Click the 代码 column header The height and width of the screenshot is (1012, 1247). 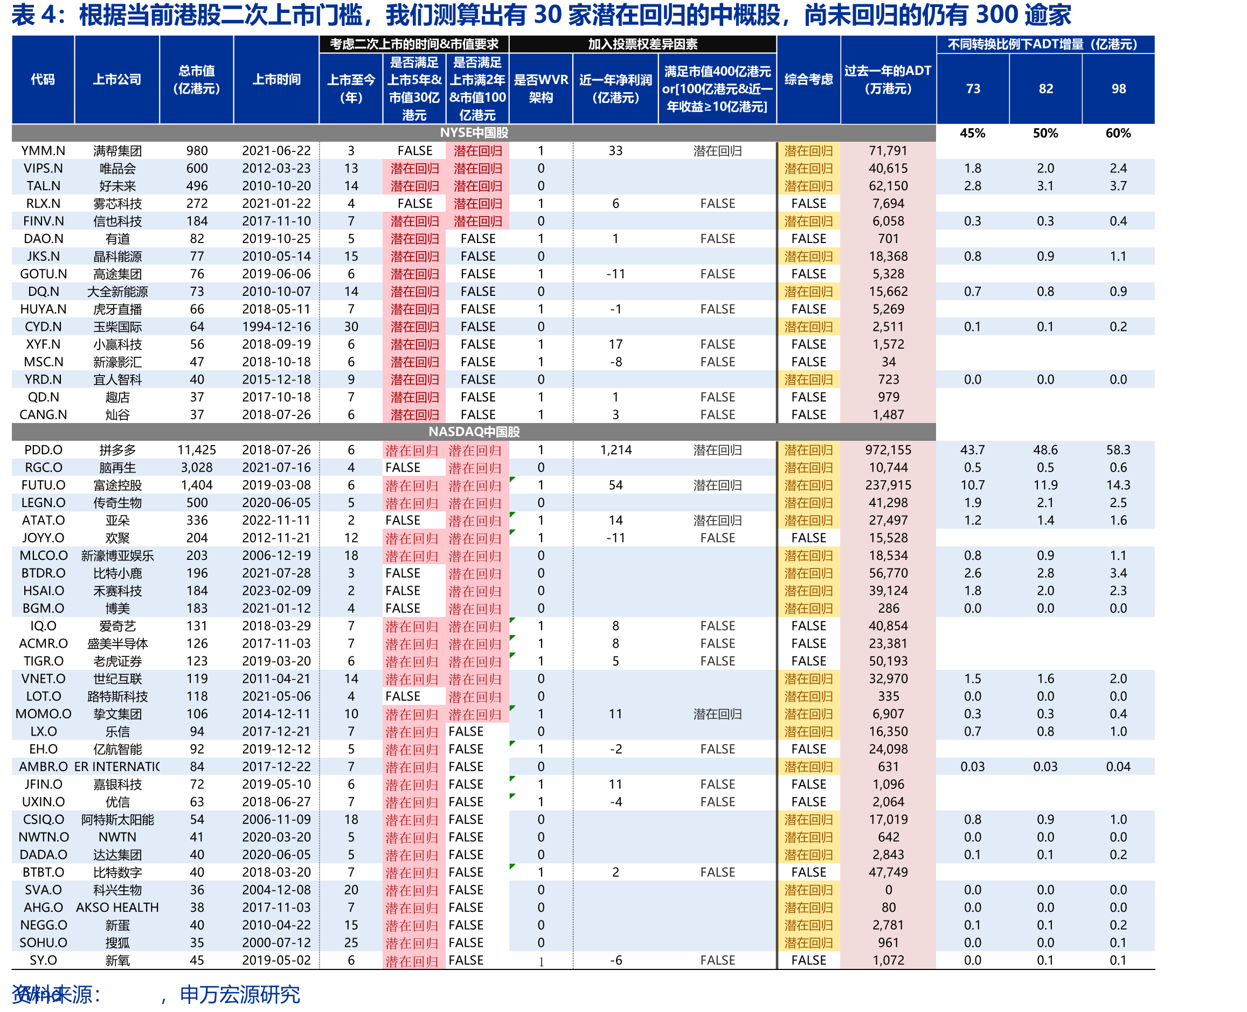click(x=43, y=79)
